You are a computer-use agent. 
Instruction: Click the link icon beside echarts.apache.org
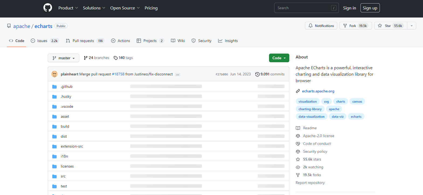pyautogui.click(x=298, y=91)
